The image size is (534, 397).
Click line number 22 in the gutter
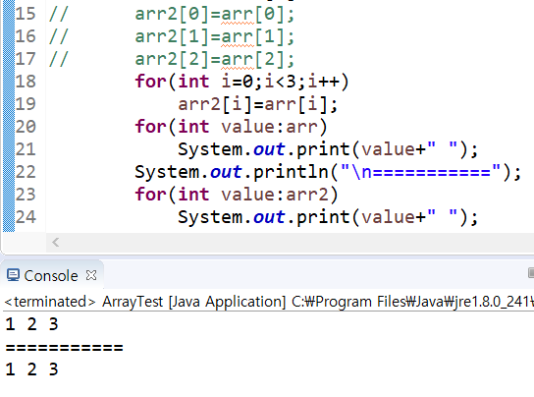click(x=26, y=172)
